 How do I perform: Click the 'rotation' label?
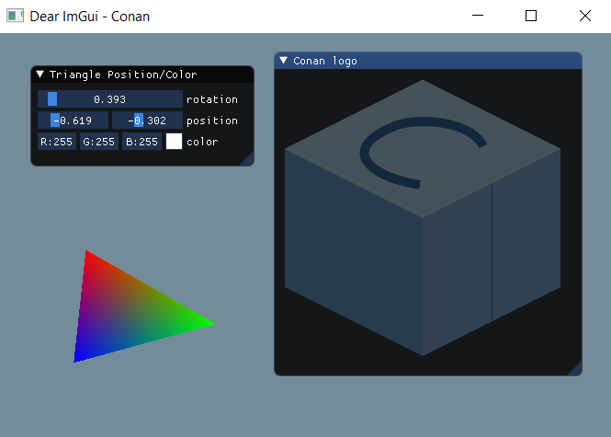coord(212,99)
